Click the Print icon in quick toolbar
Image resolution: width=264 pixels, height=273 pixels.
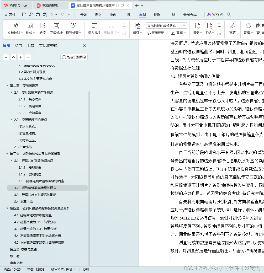tap(38, 15)
